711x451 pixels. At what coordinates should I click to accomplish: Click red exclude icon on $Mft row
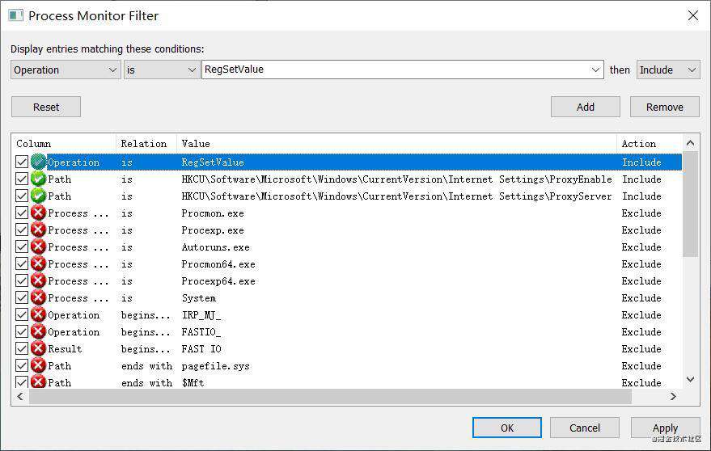pyautogui.click(x=39, y=382)
